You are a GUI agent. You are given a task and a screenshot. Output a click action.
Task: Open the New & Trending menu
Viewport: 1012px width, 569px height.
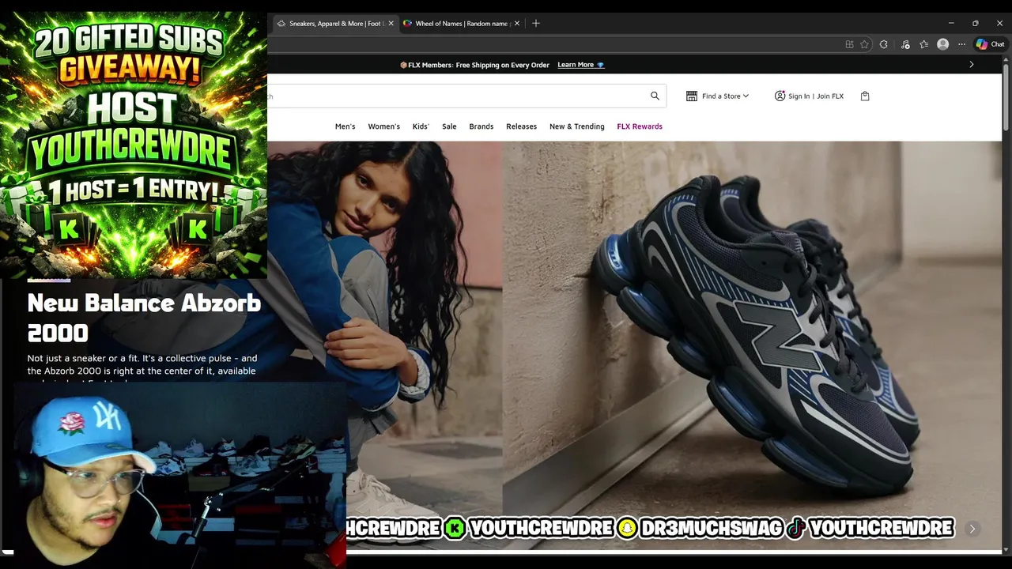coord(576,126)
